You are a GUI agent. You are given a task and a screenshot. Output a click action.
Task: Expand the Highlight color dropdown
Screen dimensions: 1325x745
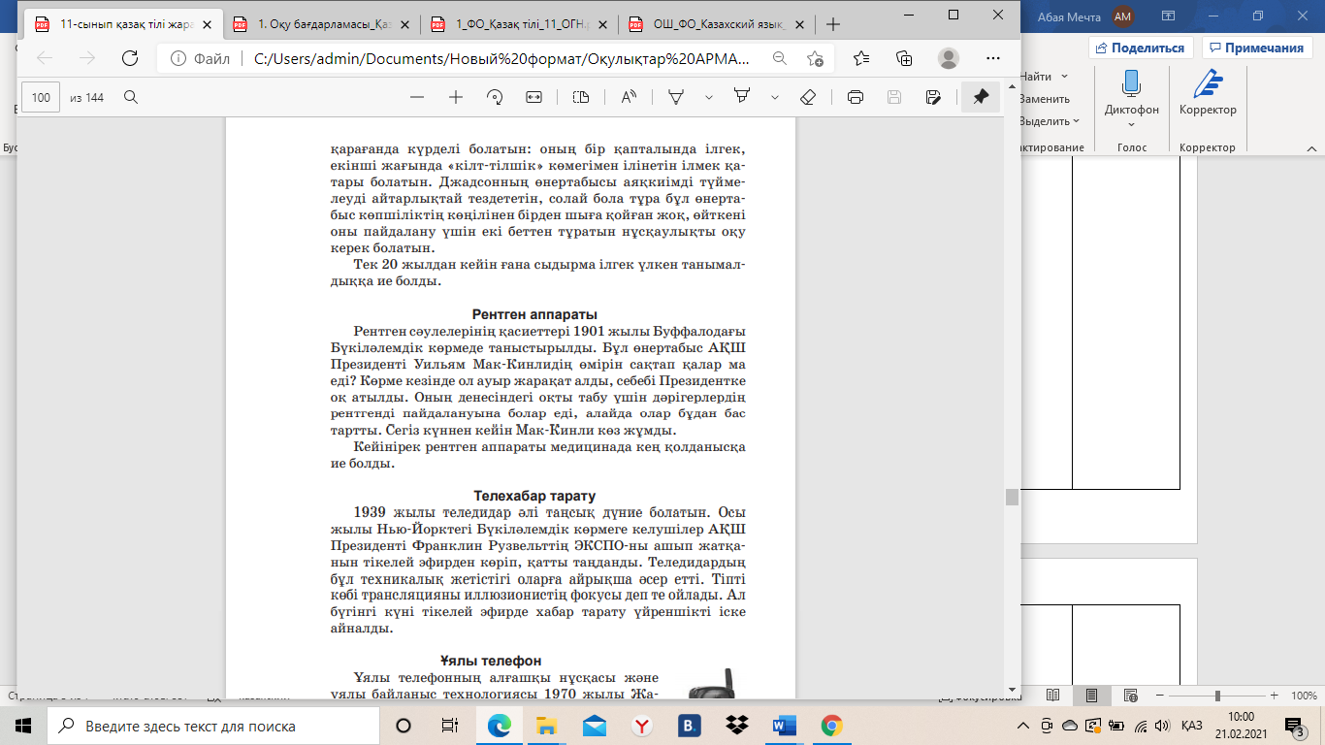point(774,97)
